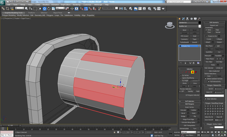The height and width of the screenshot is (137, 227).
Task: Click the TurboSmooth modifier button
Action: (184, 42)
